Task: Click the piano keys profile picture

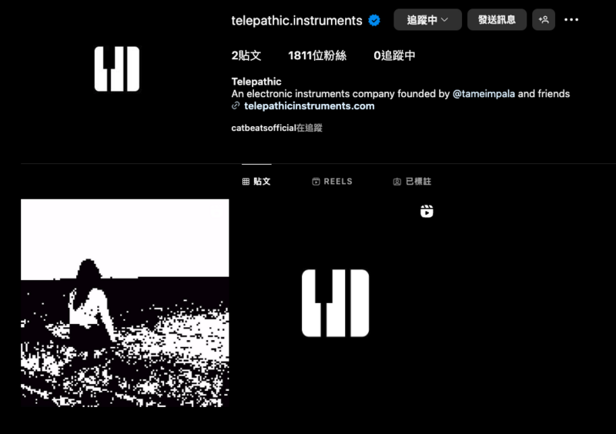Action: (x=117, y=68)
